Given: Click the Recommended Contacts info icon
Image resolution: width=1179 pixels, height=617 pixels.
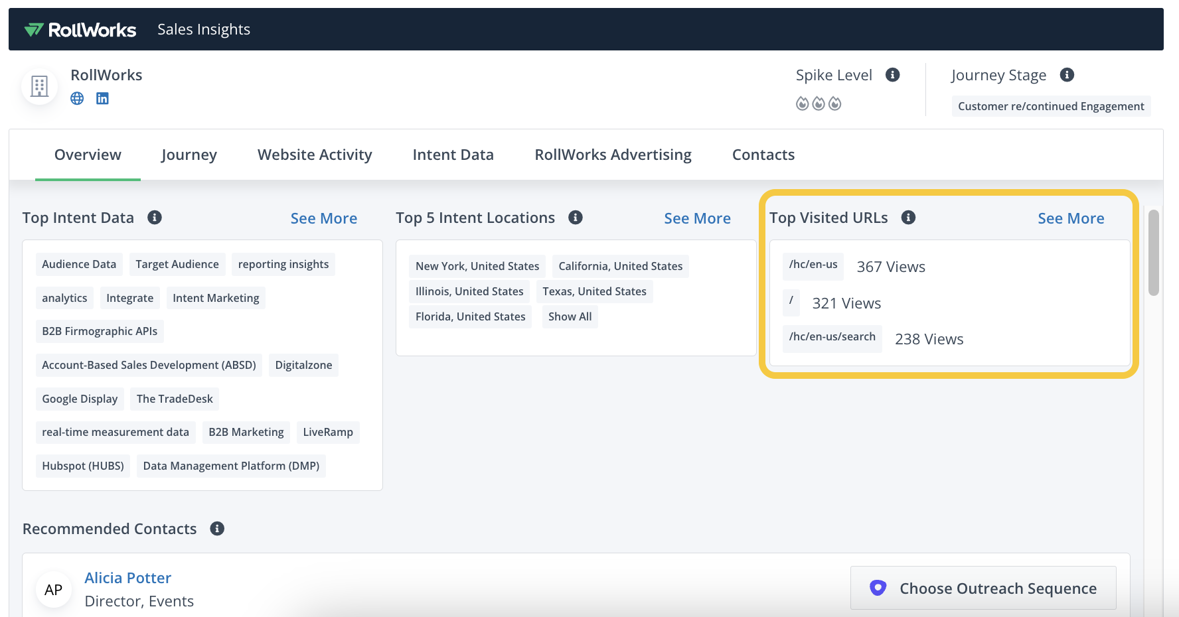Looking at the screenshot, I should point(217,529).
